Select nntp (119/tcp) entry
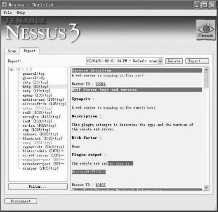Image resolution: width=218 pixels, height=212 pixels. pyautogui.click(x=36, y=91)
